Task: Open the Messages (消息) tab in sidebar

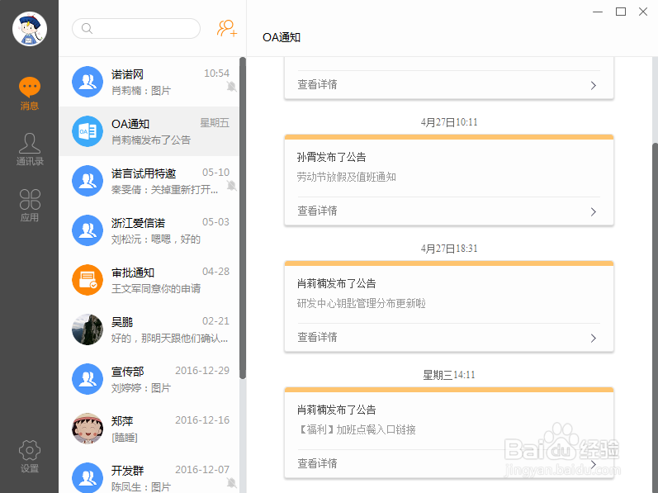Action: coord(30,93)
